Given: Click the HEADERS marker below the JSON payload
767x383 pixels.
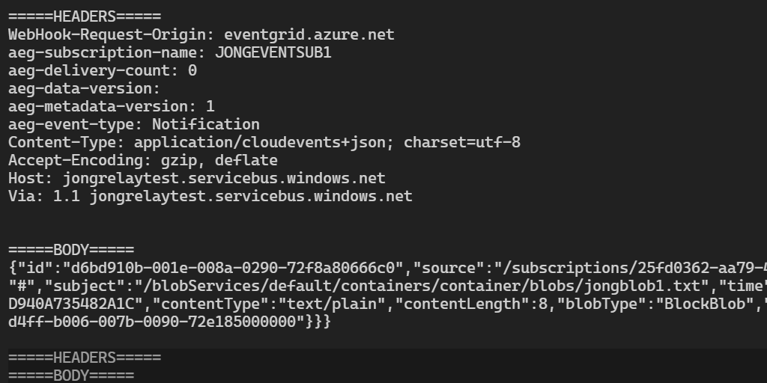Looking at the screenshot, I should pyautogui.click(x=85, y=358).
